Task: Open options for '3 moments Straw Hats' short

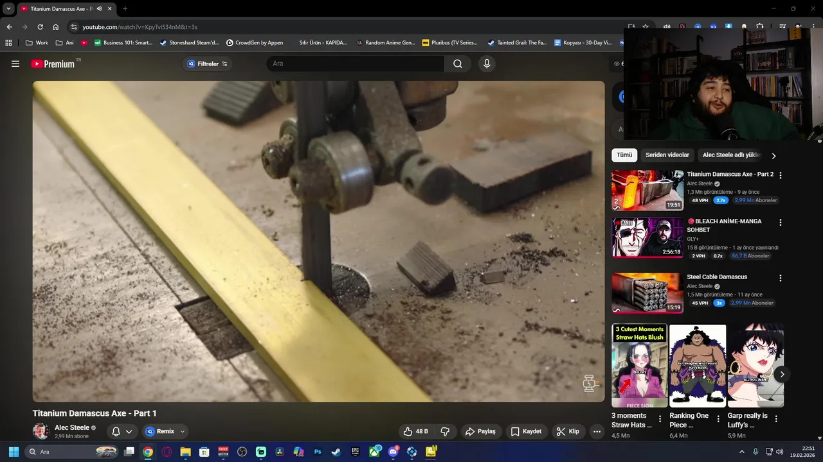Action: [x=660, y=419]
